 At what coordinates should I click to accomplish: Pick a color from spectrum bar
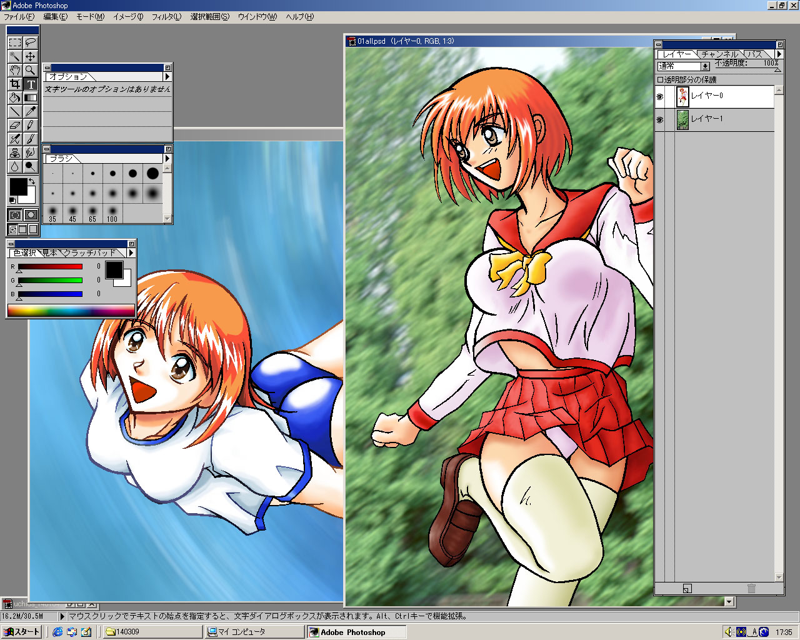(x=71, y=310)
